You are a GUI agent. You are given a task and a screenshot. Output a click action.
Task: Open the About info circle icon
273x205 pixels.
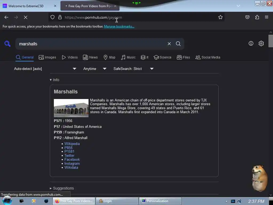point(251,44)
